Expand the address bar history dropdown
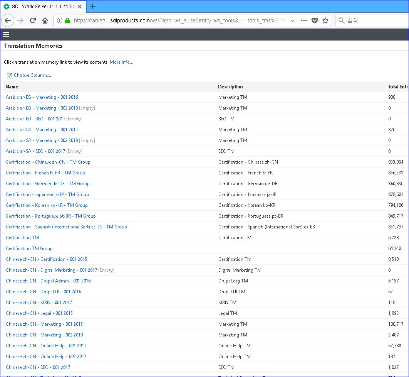 click(293, 20)
